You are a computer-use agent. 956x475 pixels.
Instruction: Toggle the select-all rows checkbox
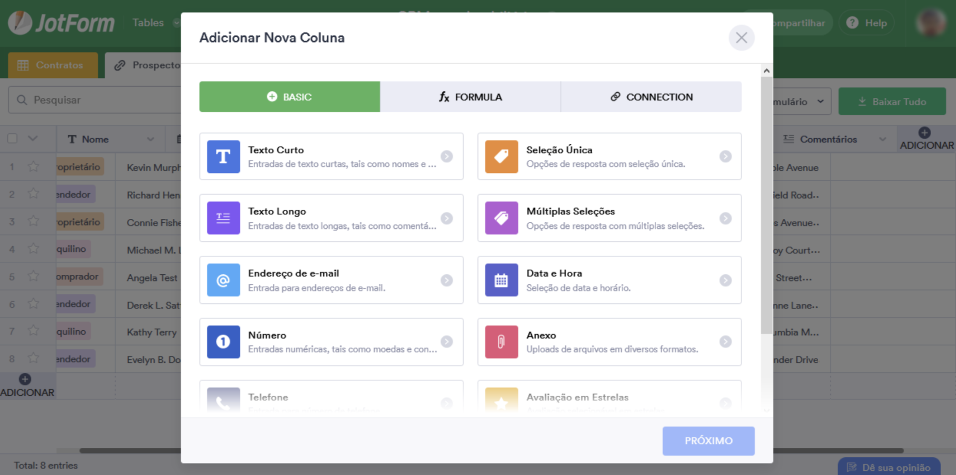pyautogui.click(x=13, y=139)
